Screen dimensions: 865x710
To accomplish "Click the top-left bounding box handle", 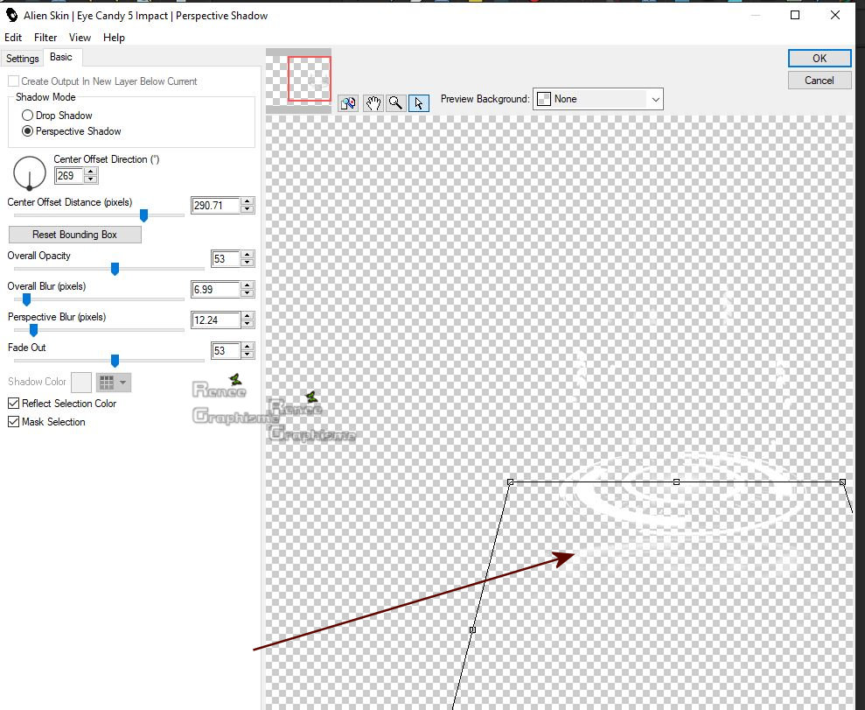I will (510, 482).
